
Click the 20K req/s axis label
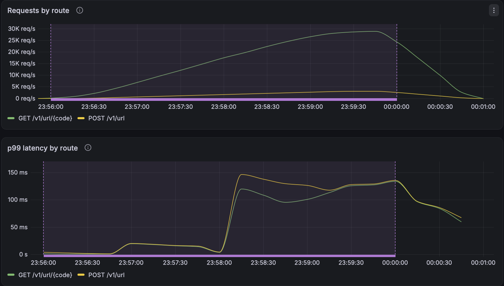pyautogui.click(x=22, y=52)
